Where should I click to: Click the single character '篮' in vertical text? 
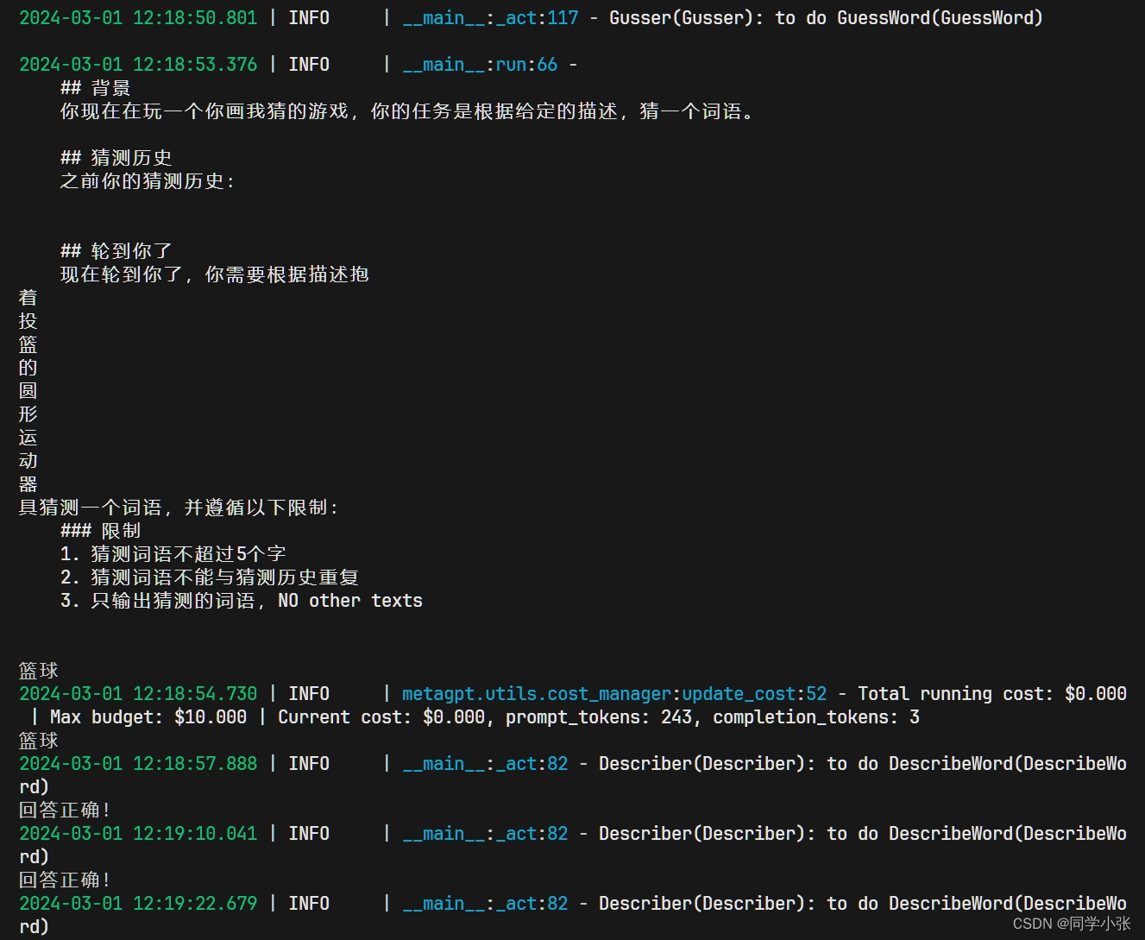(x=28, y=344)
